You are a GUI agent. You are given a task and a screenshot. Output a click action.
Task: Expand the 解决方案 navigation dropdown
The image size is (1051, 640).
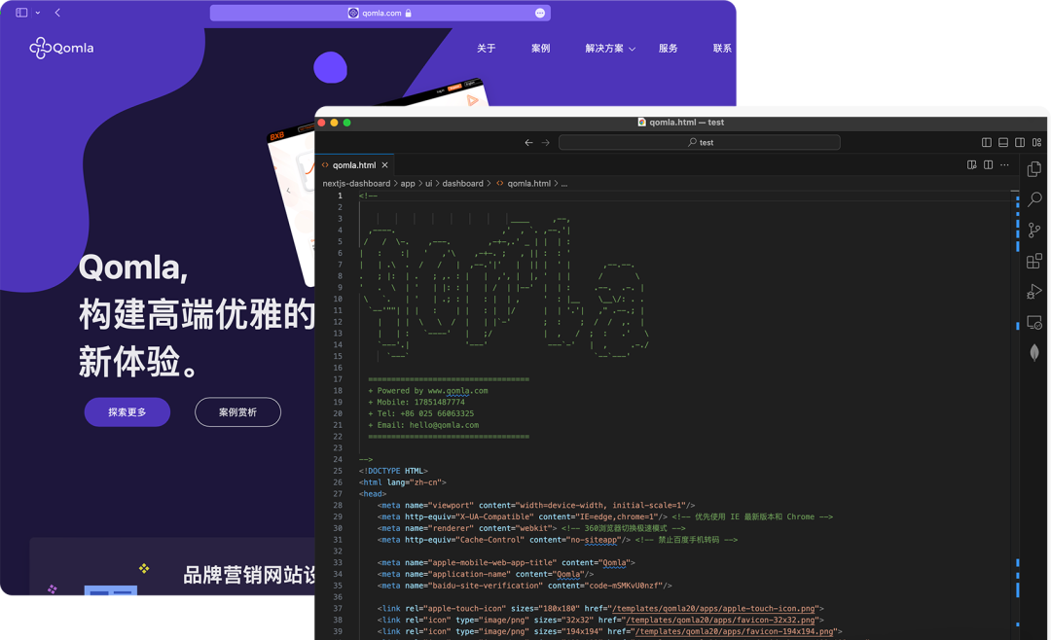point(610,49)
